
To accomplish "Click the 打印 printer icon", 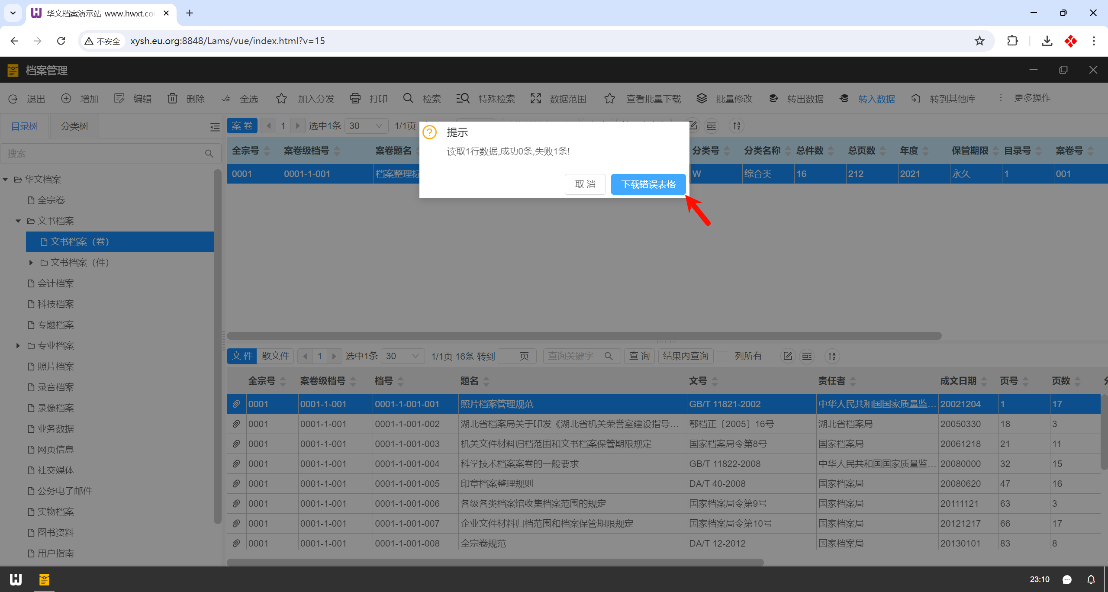I will click(x=355, y=99).
